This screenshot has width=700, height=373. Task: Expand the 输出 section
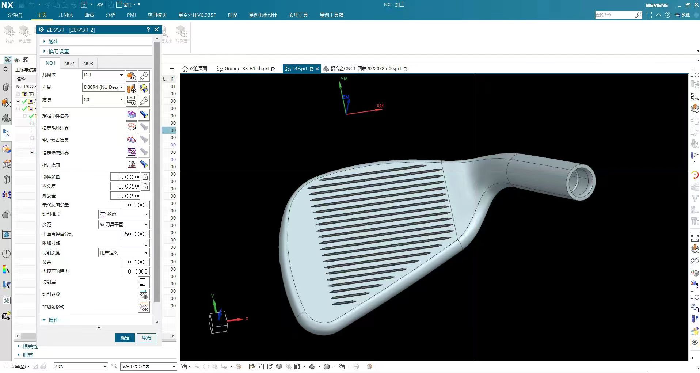[x=53, y=42]
